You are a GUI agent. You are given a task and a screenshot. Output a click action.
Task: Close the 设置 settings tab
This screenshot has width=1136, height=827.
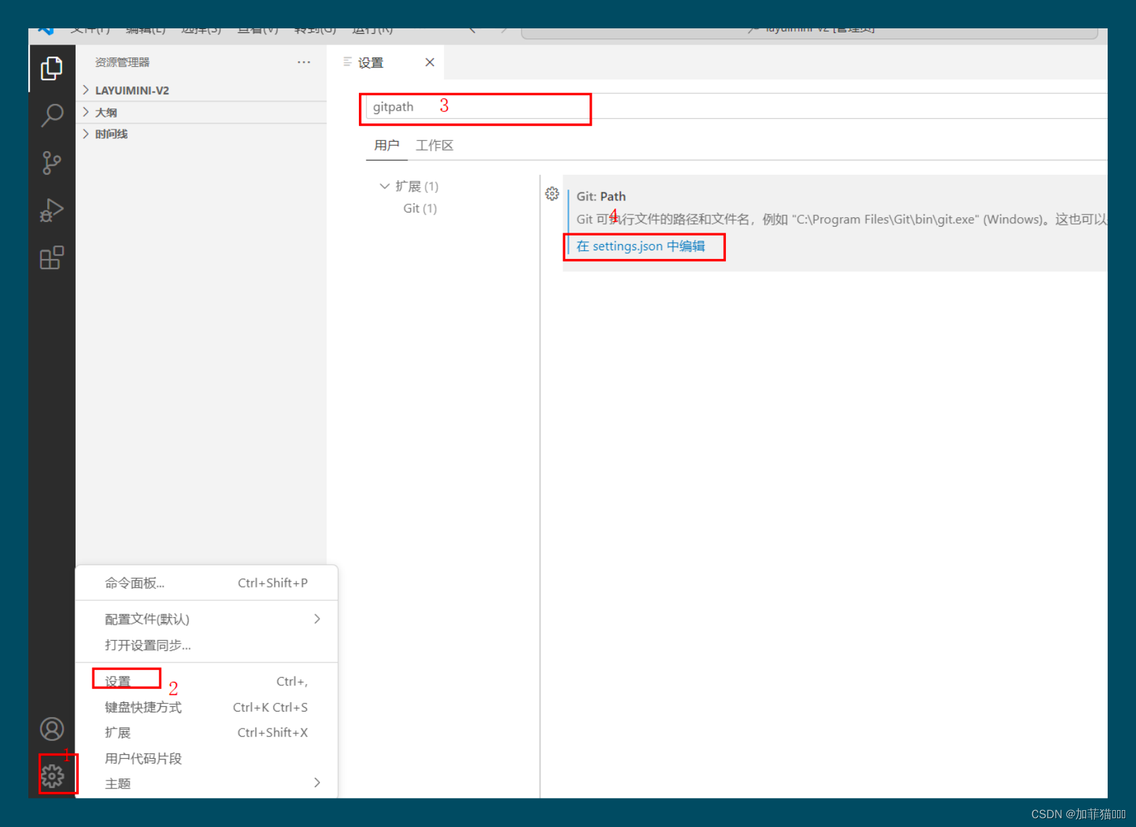click(x=430, y=62)
